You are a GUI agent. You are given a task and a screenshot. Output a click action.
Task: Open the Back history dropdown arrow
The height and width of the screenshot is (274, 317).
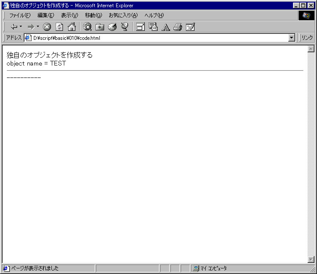(x=21, y=27)
